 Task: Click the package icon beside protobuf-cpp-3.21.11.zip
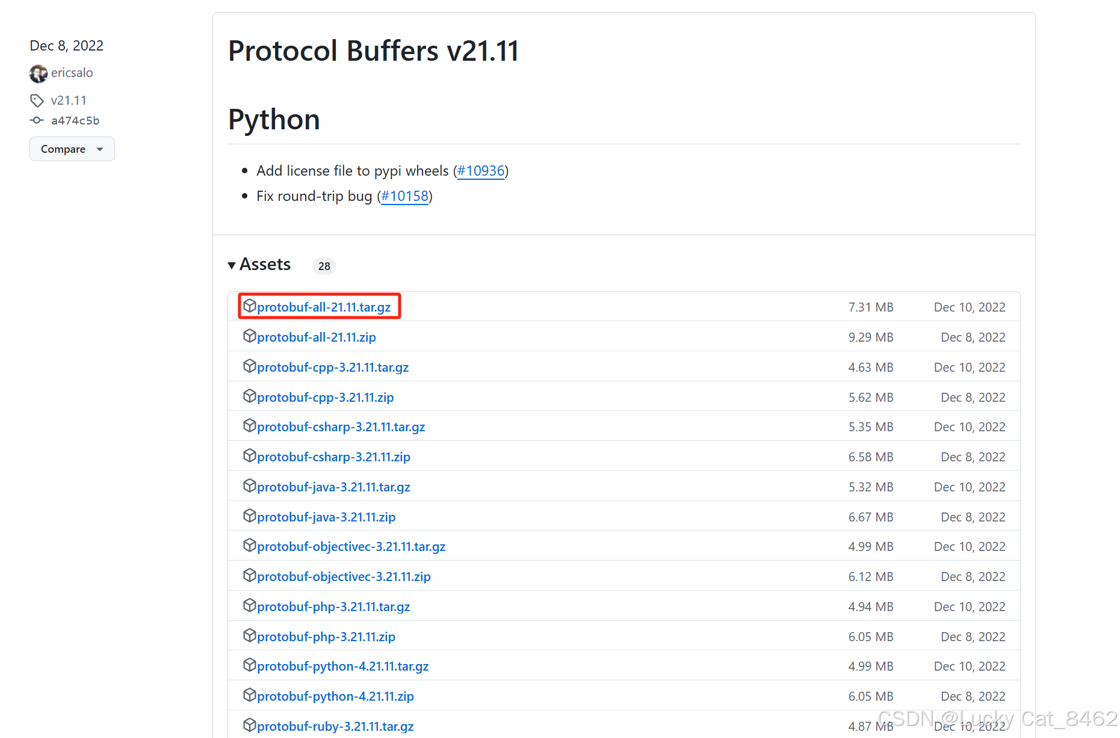pos(250,396)
